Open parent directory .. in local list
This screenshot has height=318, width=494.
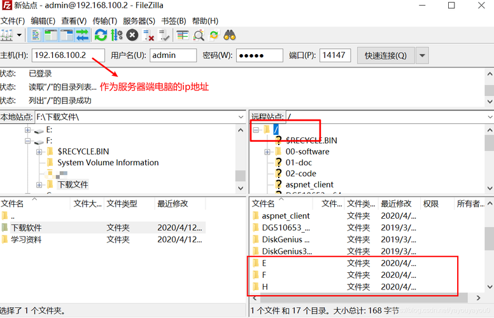[102, 216]
